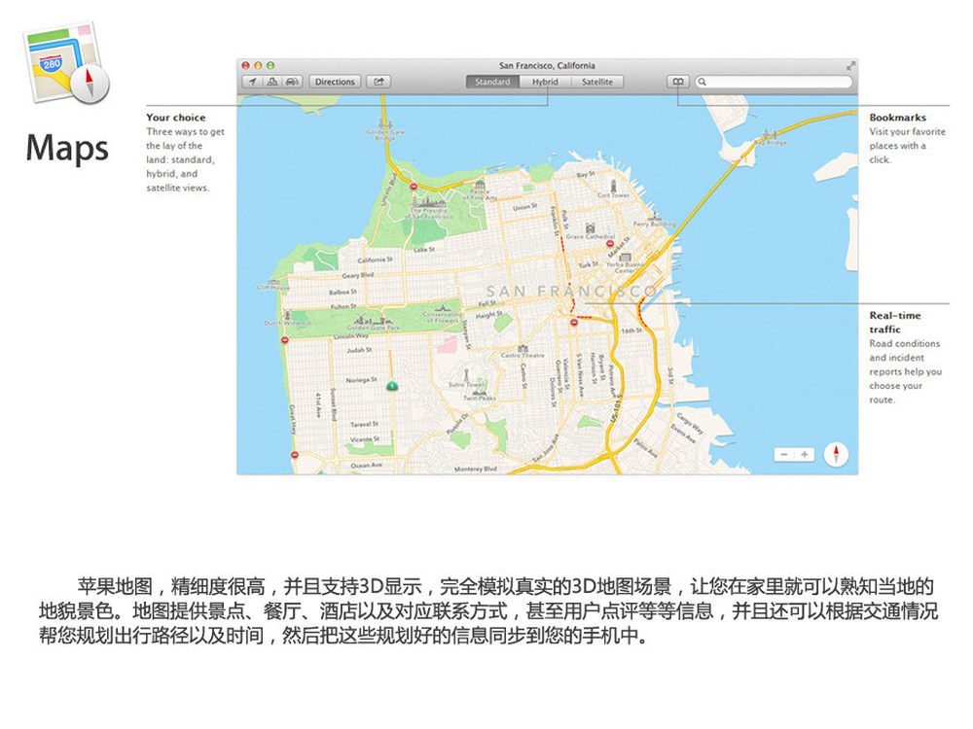This screenshot has height=729, width=973.
Task: Click the SAN FRANCISCO city label
Action: [x=571, y=292]
